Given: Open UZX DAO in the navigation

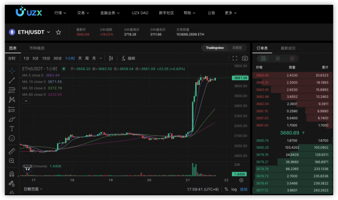Looking at the screenshot, I should pos(140,13).
